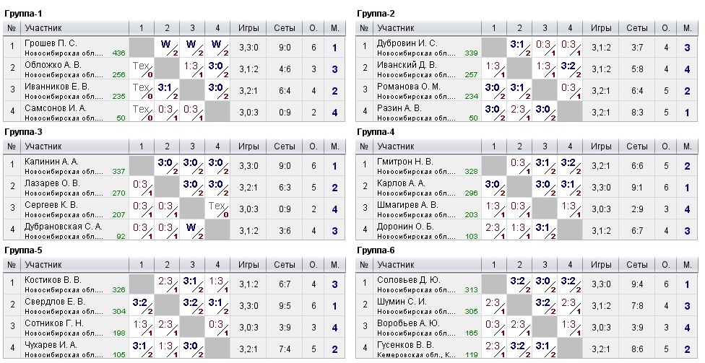This screenshot has height=363, width=705.
Task: Open player Калинин А. А. in Group 3
Action: pyautogui.click(x=51, y=162)
